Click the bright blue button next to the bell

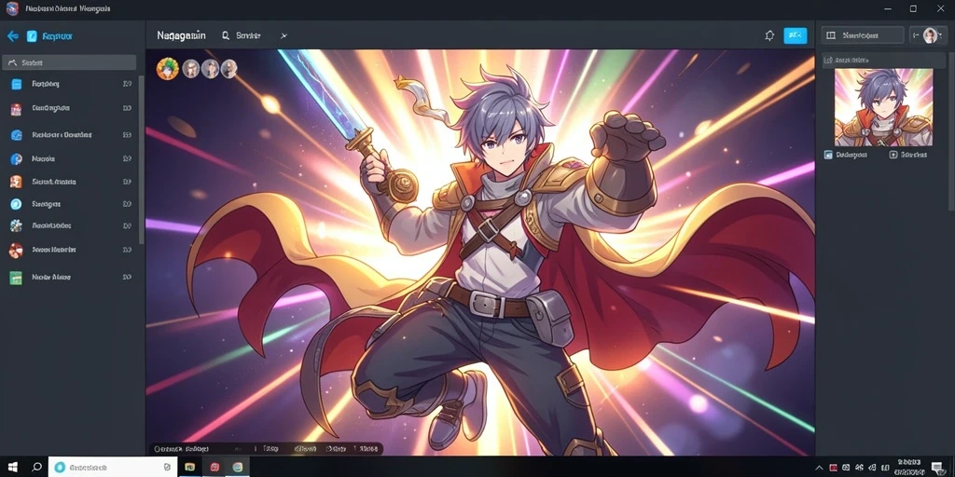pyautogui.click(x=795, y=35)
